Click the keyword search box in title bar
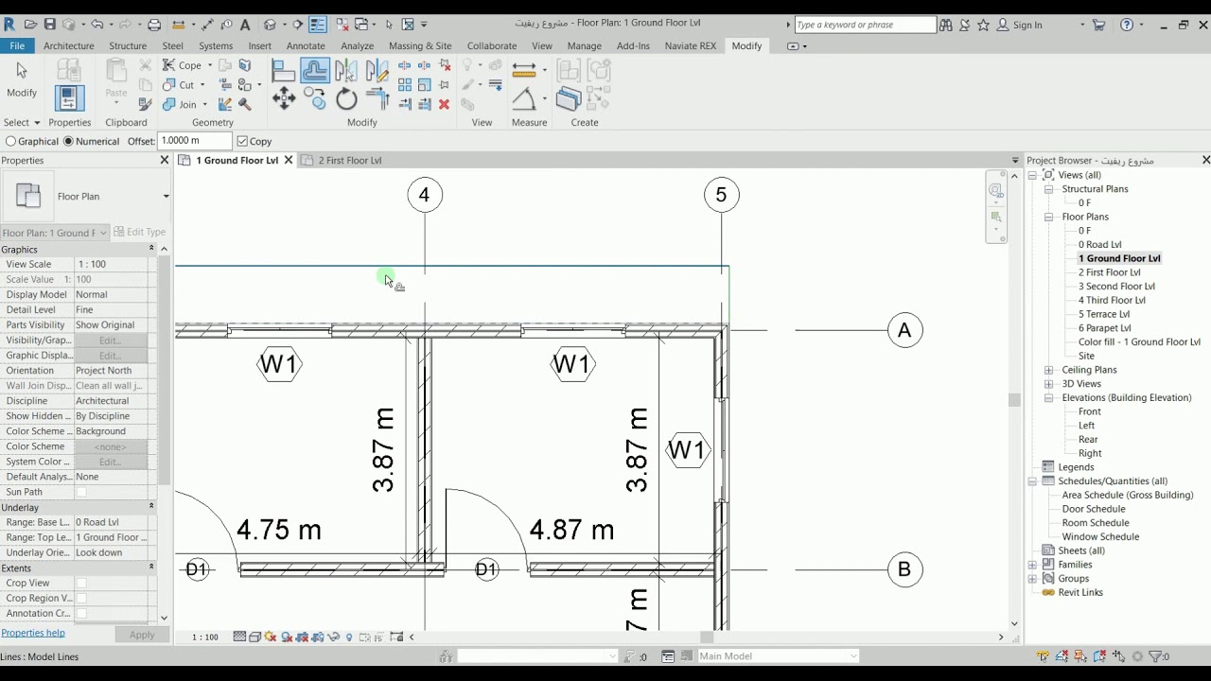 (x=865, y=25)
